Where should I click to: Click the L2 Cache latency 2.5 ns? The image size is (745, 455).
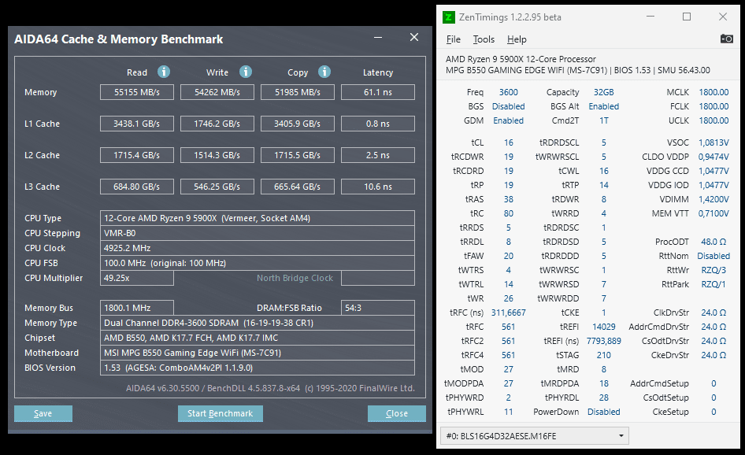[x=378, y=155]
